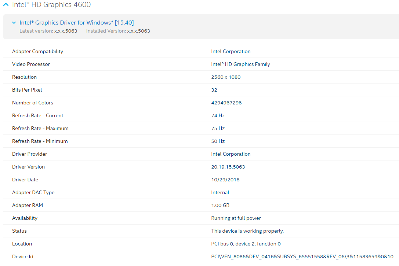Screen dimensions: 399x266
Task: Click the Number of Colors label
Action: pyautogui.click(x=33, y=103)
